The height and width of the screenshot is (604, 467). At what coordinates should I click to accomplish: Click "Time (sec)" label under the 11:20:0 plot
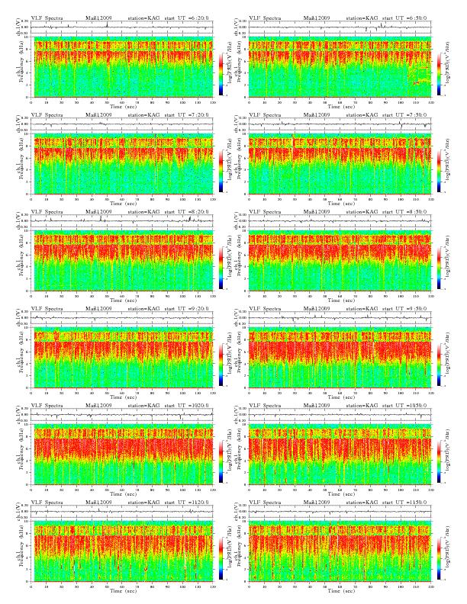[124, 590]
